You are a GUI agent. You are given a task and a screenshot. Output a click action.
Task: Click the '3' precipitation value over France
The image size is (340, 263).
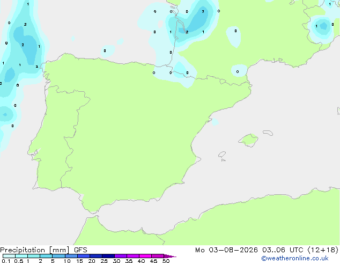click(203, 11)
